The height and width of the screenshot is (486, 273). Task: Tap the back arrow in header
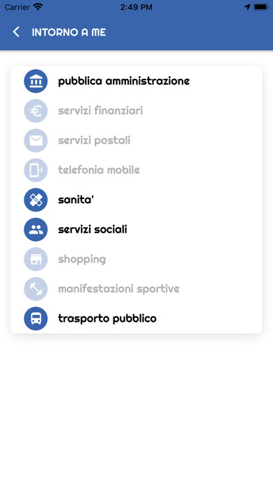pos(16,32)
